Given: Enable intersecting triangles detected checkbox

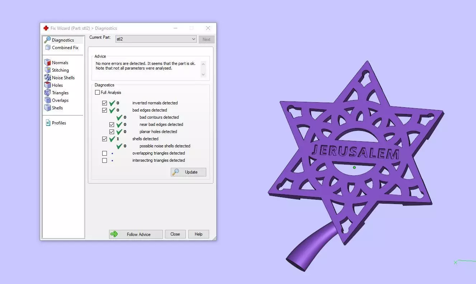Looking at the screenshot, I should tap(104, 160).
